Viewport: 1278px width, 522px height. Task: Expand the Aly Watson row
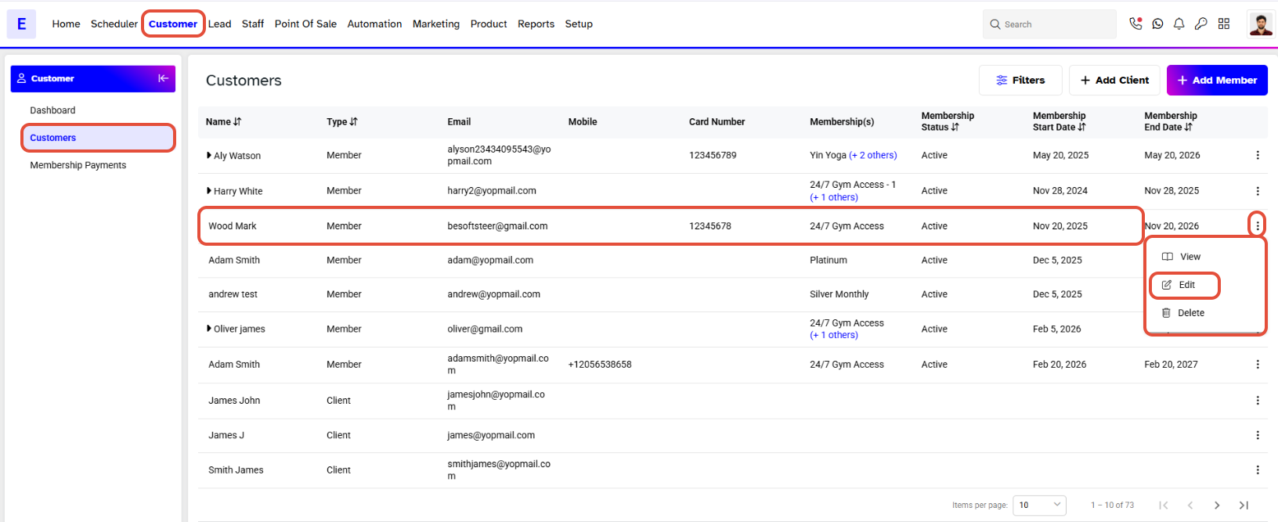pos(209,155)
